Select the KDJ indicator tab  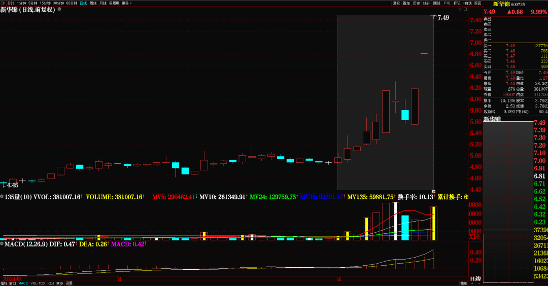(51, 283)
